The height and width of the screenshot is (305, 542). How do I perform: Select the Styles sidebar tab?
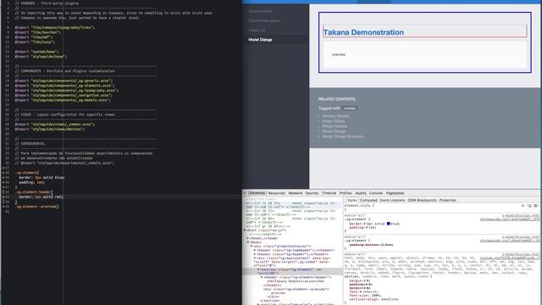(x=352, y=200)
